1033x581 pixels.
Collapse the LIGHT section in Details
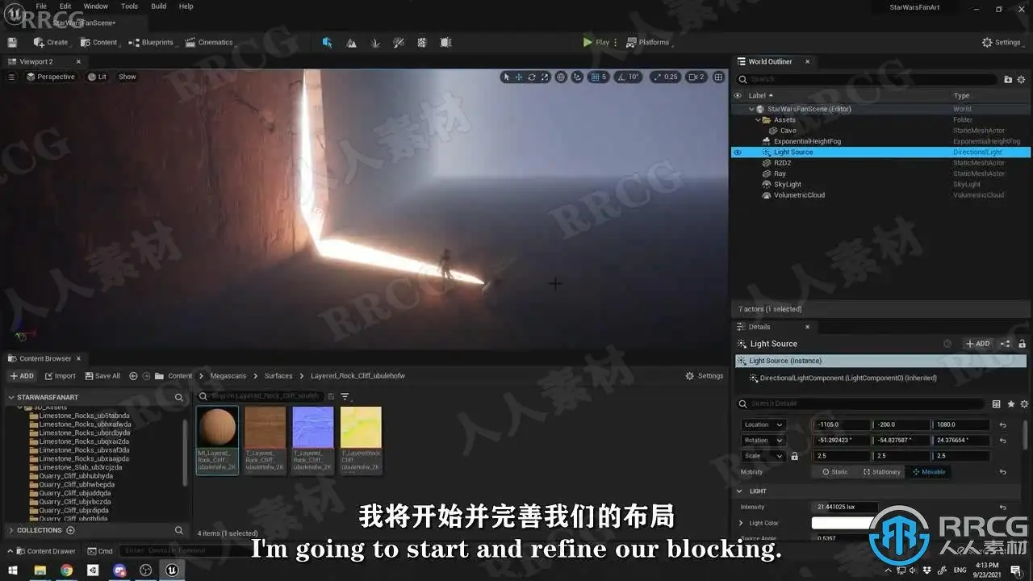(739, 491)
